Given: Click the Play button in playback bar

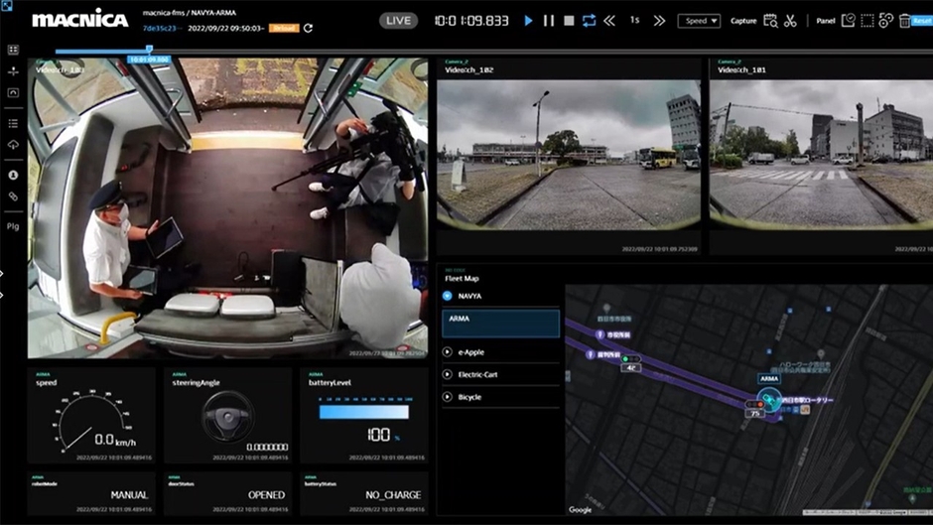Looking at the screenshot, I should pos(528,20).
